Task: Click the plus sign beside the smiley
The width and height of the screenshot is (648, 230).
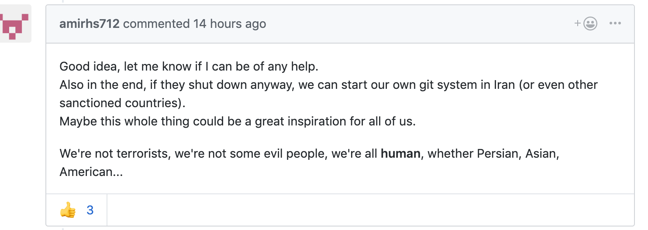Action: (x=577, y=24)
